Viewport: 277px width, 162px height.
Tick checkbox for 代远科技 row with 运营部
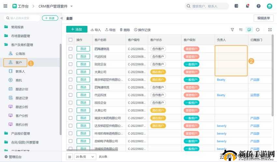point(71,95)
